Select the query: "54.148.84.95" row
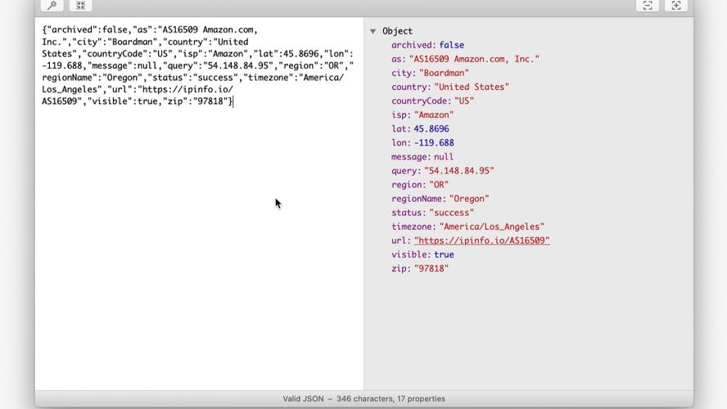Image resolution: width=727 pixels, height=409 pixels. 442,170
